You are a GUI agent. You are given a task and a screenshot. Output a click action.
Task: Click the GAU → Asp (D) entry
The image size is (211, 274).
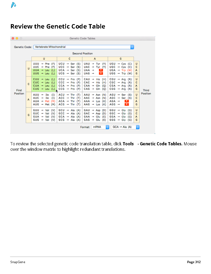coord(95,110)
